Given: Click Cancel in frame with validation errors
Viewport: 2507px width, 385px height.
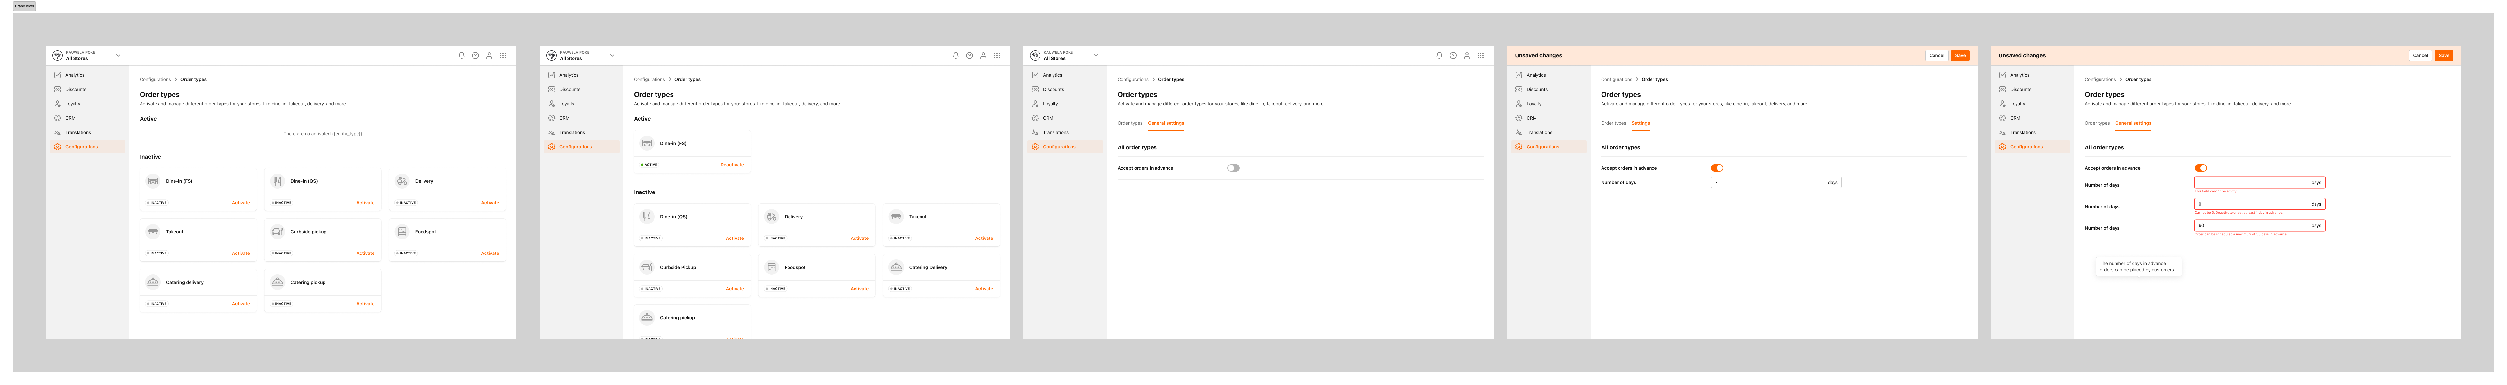Looking at the screenshot, I should tap(2420, 55).
